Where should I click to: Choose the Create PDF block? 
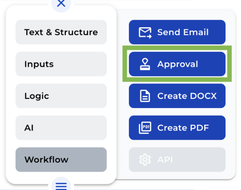177,128
